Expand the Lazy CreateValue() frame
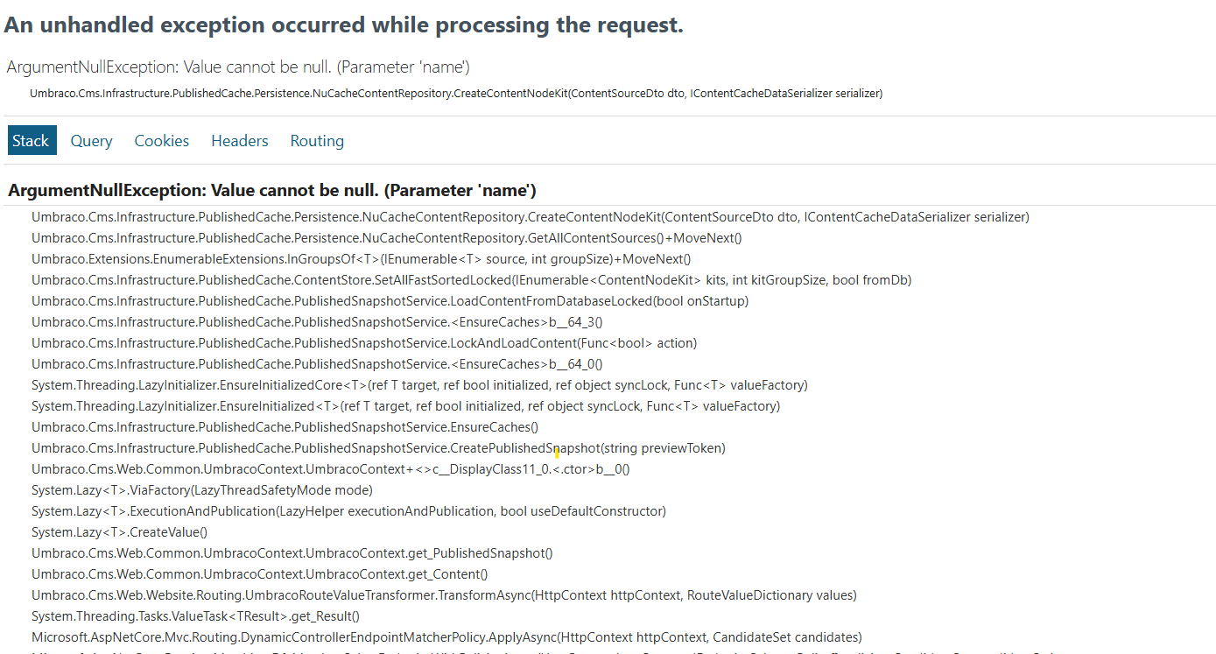The height and width of the screenshot is (654, 1216). 119,532
